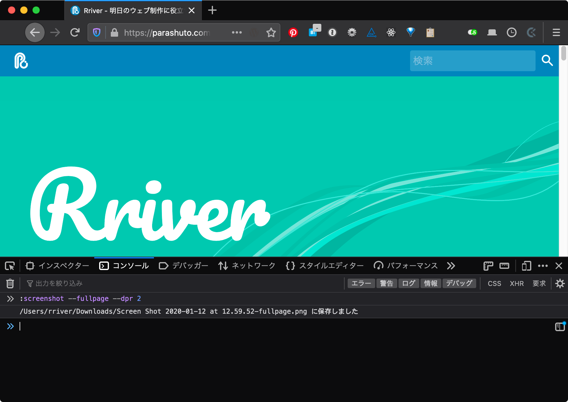Open console settings gear

tap(560, 283)
